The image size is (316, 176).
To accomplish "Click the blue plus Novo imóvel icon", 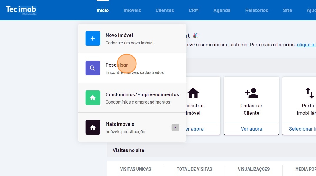I will pyautogui.click(x=93, y=38).
